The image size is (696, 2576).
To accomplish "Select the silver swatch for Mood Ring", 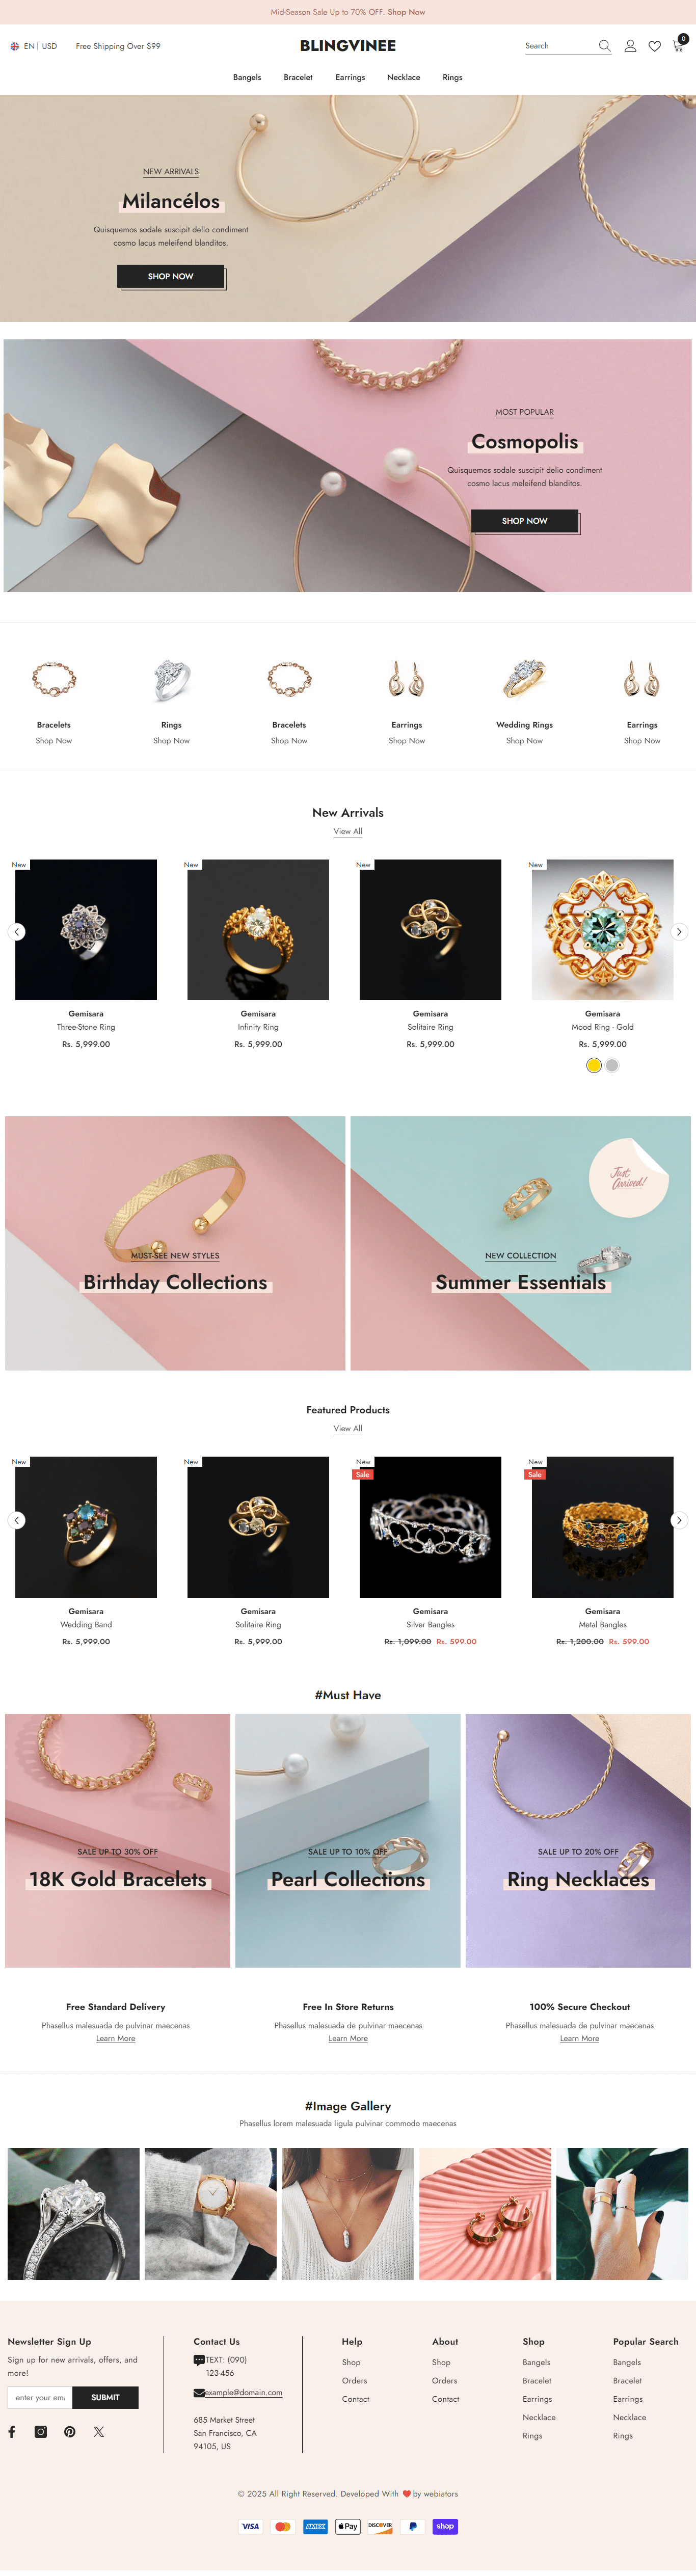I will pos(612,1065).
